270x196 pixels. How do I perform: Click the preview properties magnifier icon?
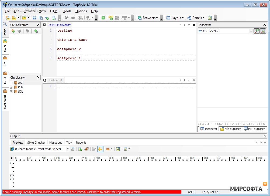(73, 149)
